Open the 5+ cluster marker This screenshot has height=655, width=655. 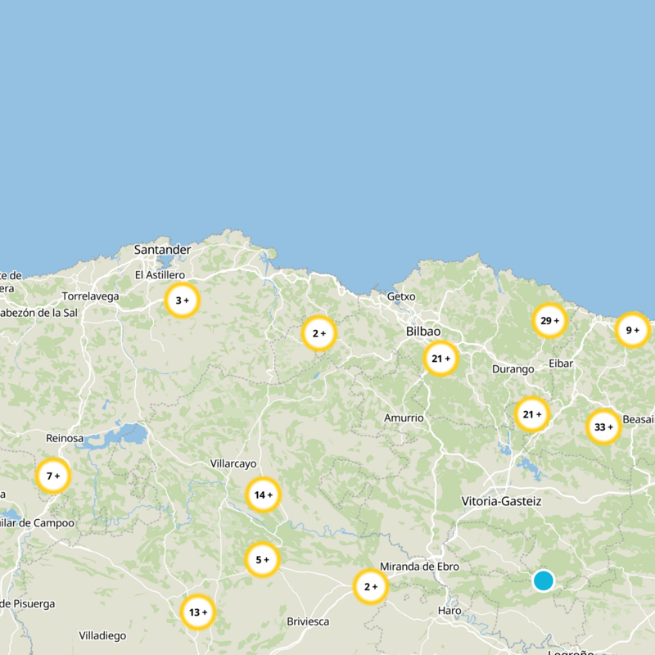click(x=263, y=560)
